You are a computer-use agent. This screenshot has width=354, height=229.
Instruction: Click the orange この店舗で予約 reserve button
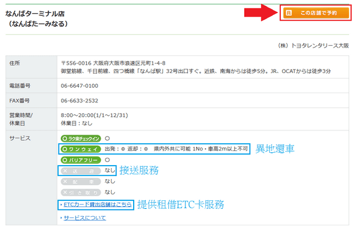(316, 13)
